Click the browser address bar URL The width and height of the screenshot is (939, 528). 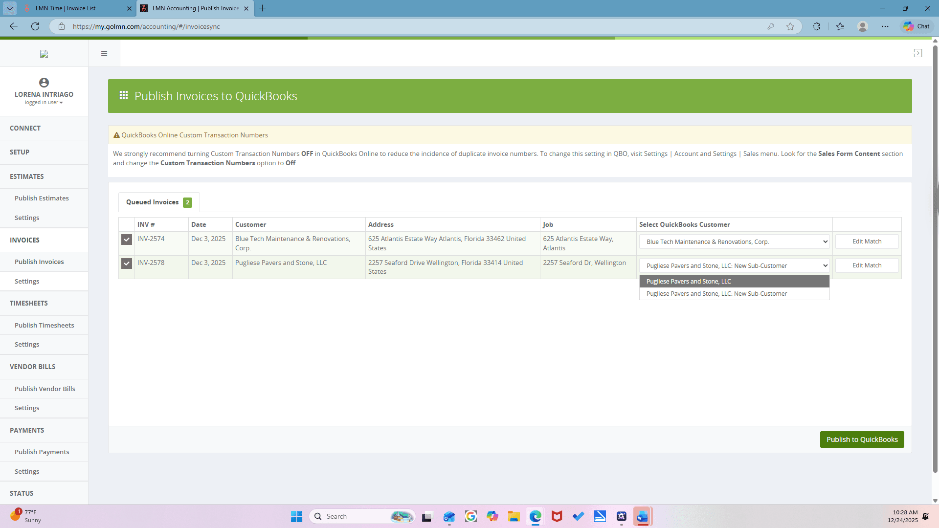pyautogui.click(x=146, y=26)
